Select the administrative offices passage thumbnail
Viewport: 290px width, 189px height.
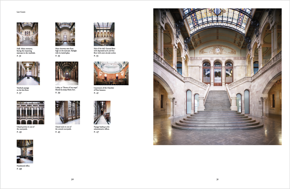pyautogui.click(x=102, y=112)
